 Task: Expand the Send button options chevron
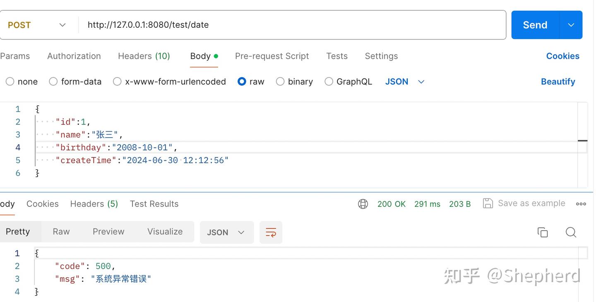571,25
